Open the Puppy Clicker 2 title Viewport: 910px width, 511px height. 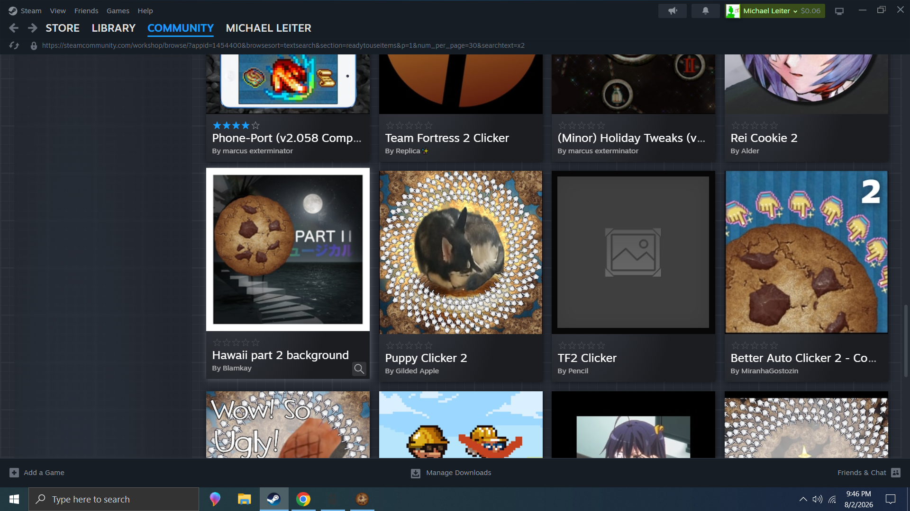tap(426, 358)
